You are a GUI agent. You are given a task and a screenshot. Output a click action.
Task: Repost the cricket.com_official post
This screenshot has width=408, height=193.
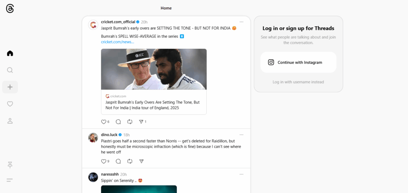130,121
